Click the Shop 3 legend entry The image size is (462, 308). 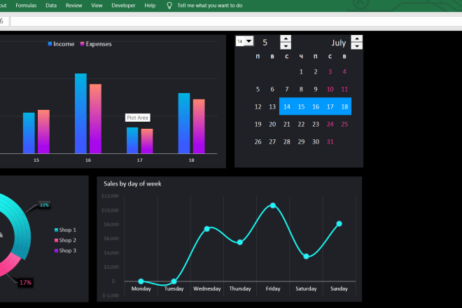tap(65, 251)
